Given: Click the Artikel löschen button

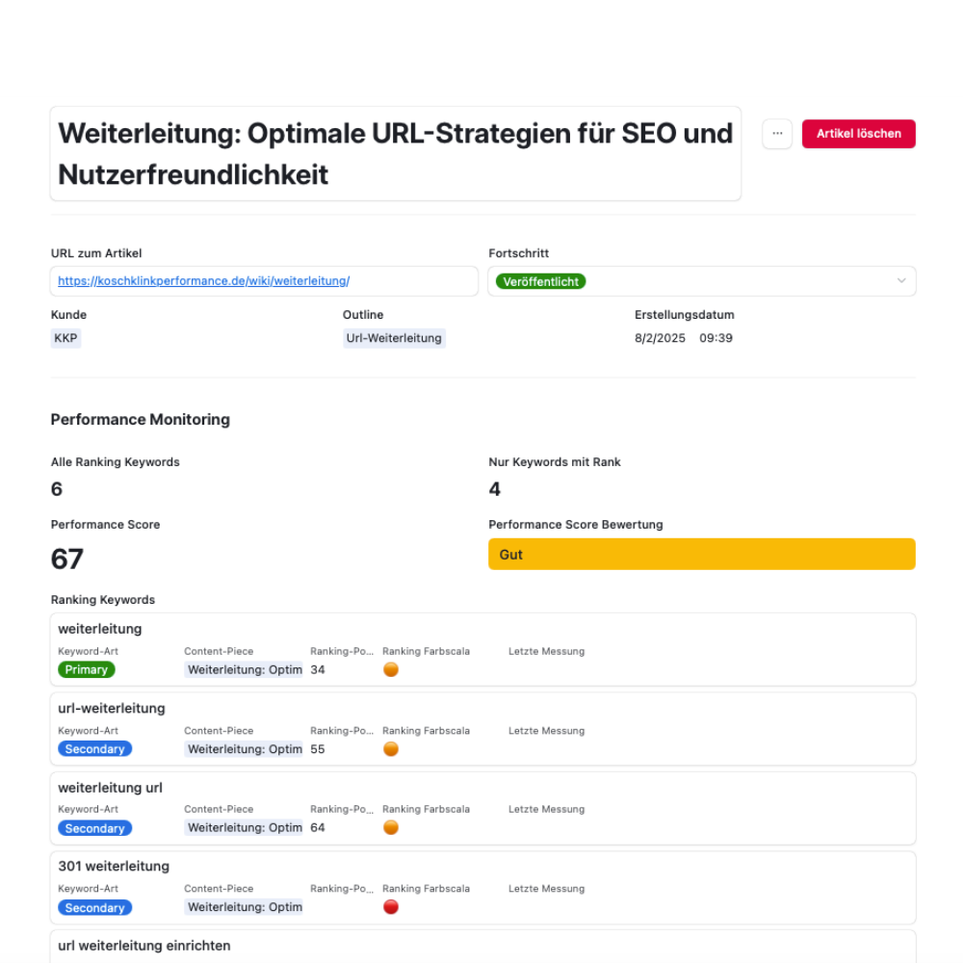Looking at the screenshot, I should click(x=858, y=134).
